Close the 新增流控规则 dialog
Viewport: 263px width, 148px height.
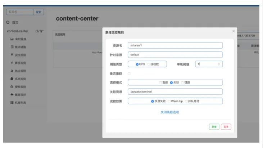(x=233, y=31)
